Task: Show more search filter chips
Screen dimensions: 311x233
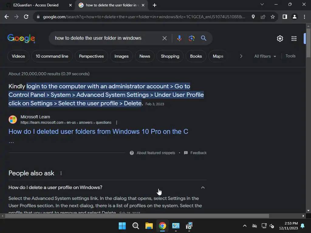Action: [x=241, y=56]
